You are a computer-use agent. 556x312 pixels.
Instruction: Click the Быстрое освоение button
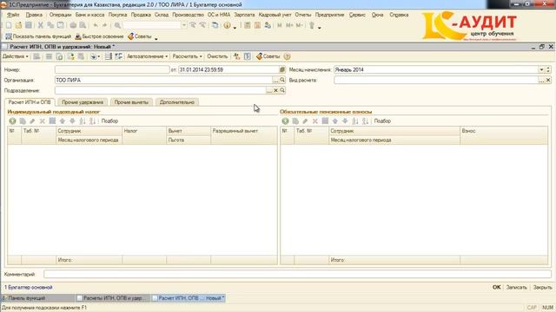click(99, 36)
